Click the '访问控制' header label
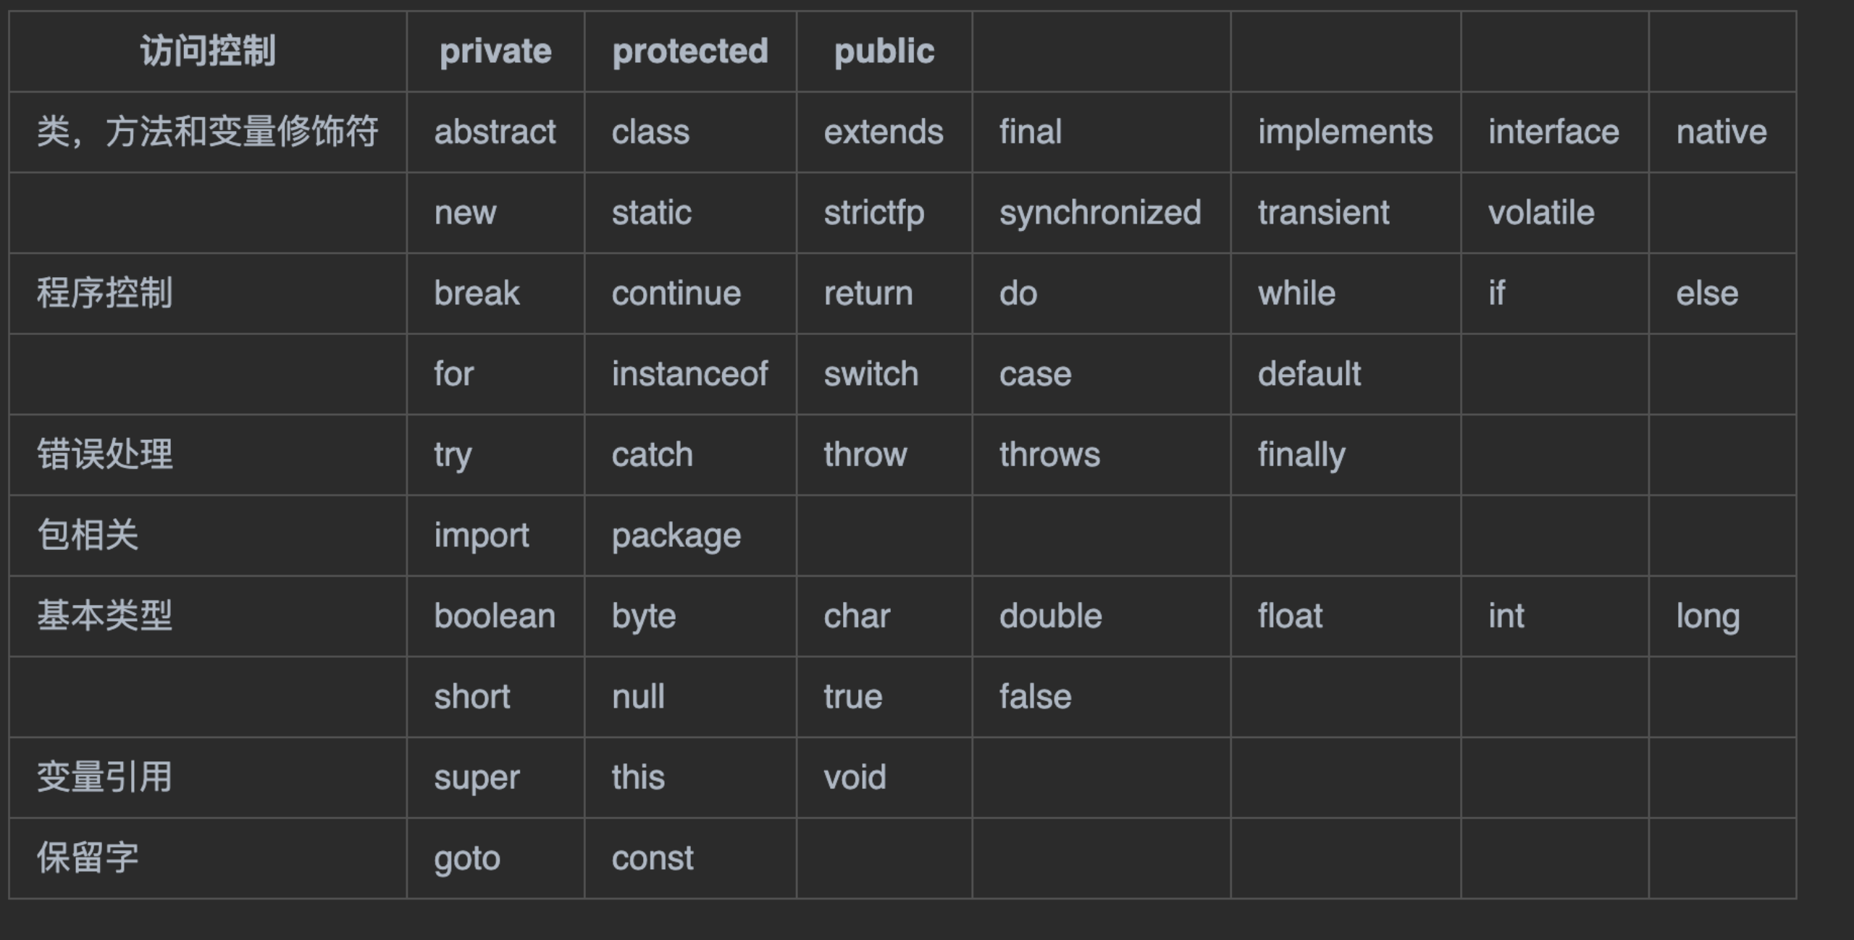The width and height of the screenshot is (1854, 940). tap(208, 51)
